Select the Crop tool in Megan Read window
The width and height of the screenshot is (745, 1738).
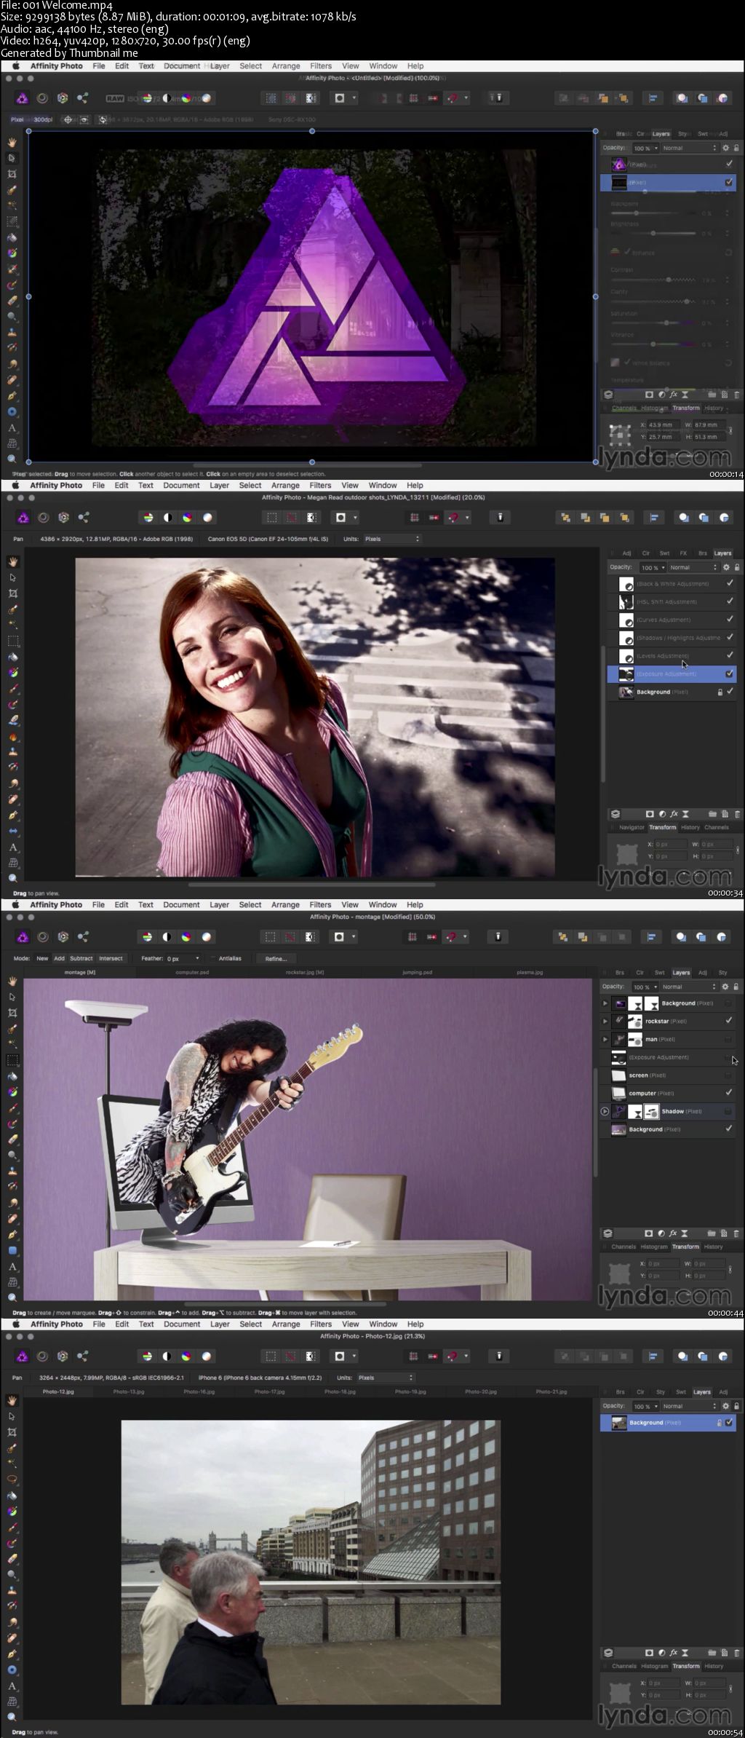click(12, 593)
